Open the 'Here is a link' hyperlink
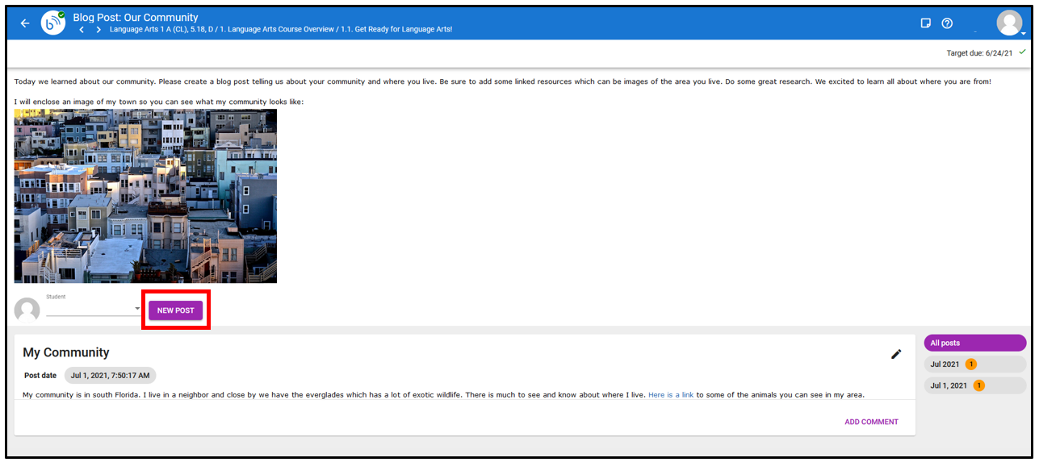Viewport: 1039px width, 462px height. coord(670,395)
